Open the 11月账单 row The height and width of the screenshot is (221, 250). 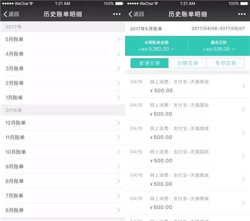[63, 137]
